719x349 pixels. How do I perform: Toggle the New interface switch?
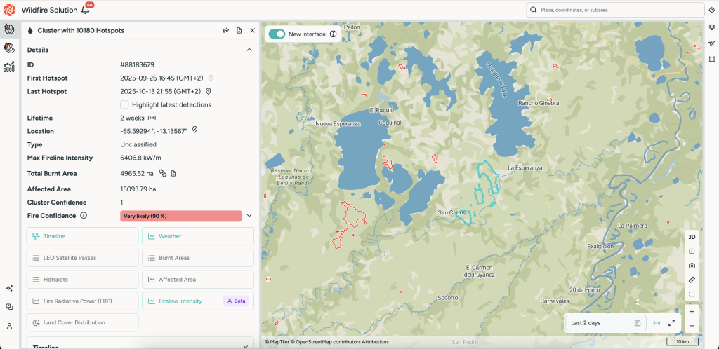(277, 34)
